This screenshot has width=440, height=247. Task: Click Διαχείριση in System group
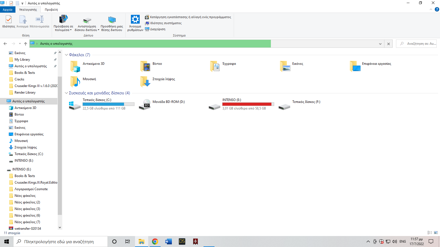(155, 29)
